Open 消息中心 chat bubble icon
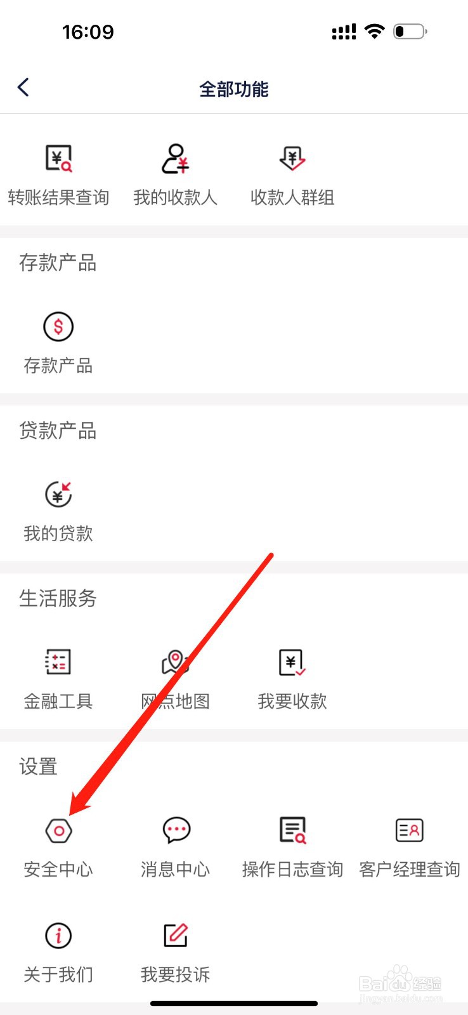The height and width of the screenshot is (1015, 468). pyautogui.click(x=176, y=830)
